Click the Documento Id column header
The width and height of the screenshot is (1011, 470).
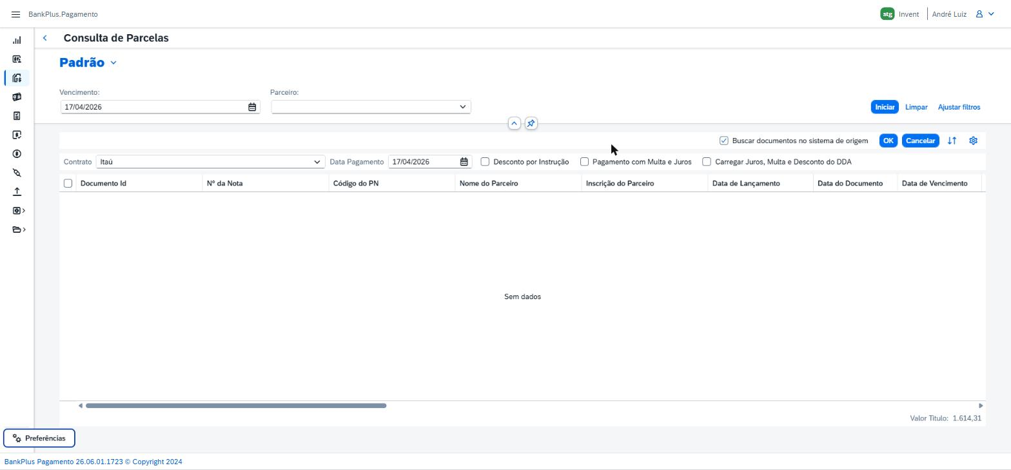pos(139,184)
